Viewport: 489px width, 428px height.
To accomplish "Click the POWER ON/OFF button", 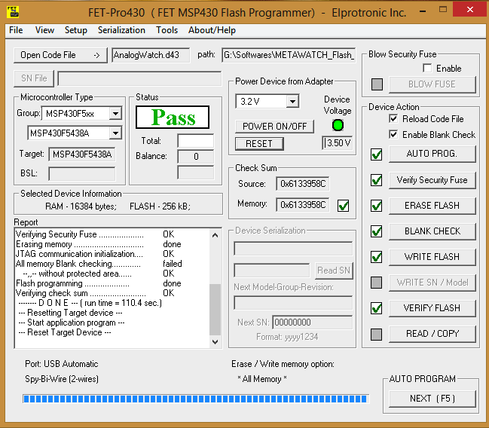I will 274,127.
